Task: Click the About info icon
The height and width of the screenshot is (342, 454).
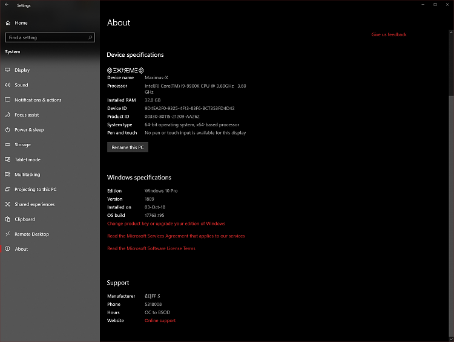Action: click(7, 248)
